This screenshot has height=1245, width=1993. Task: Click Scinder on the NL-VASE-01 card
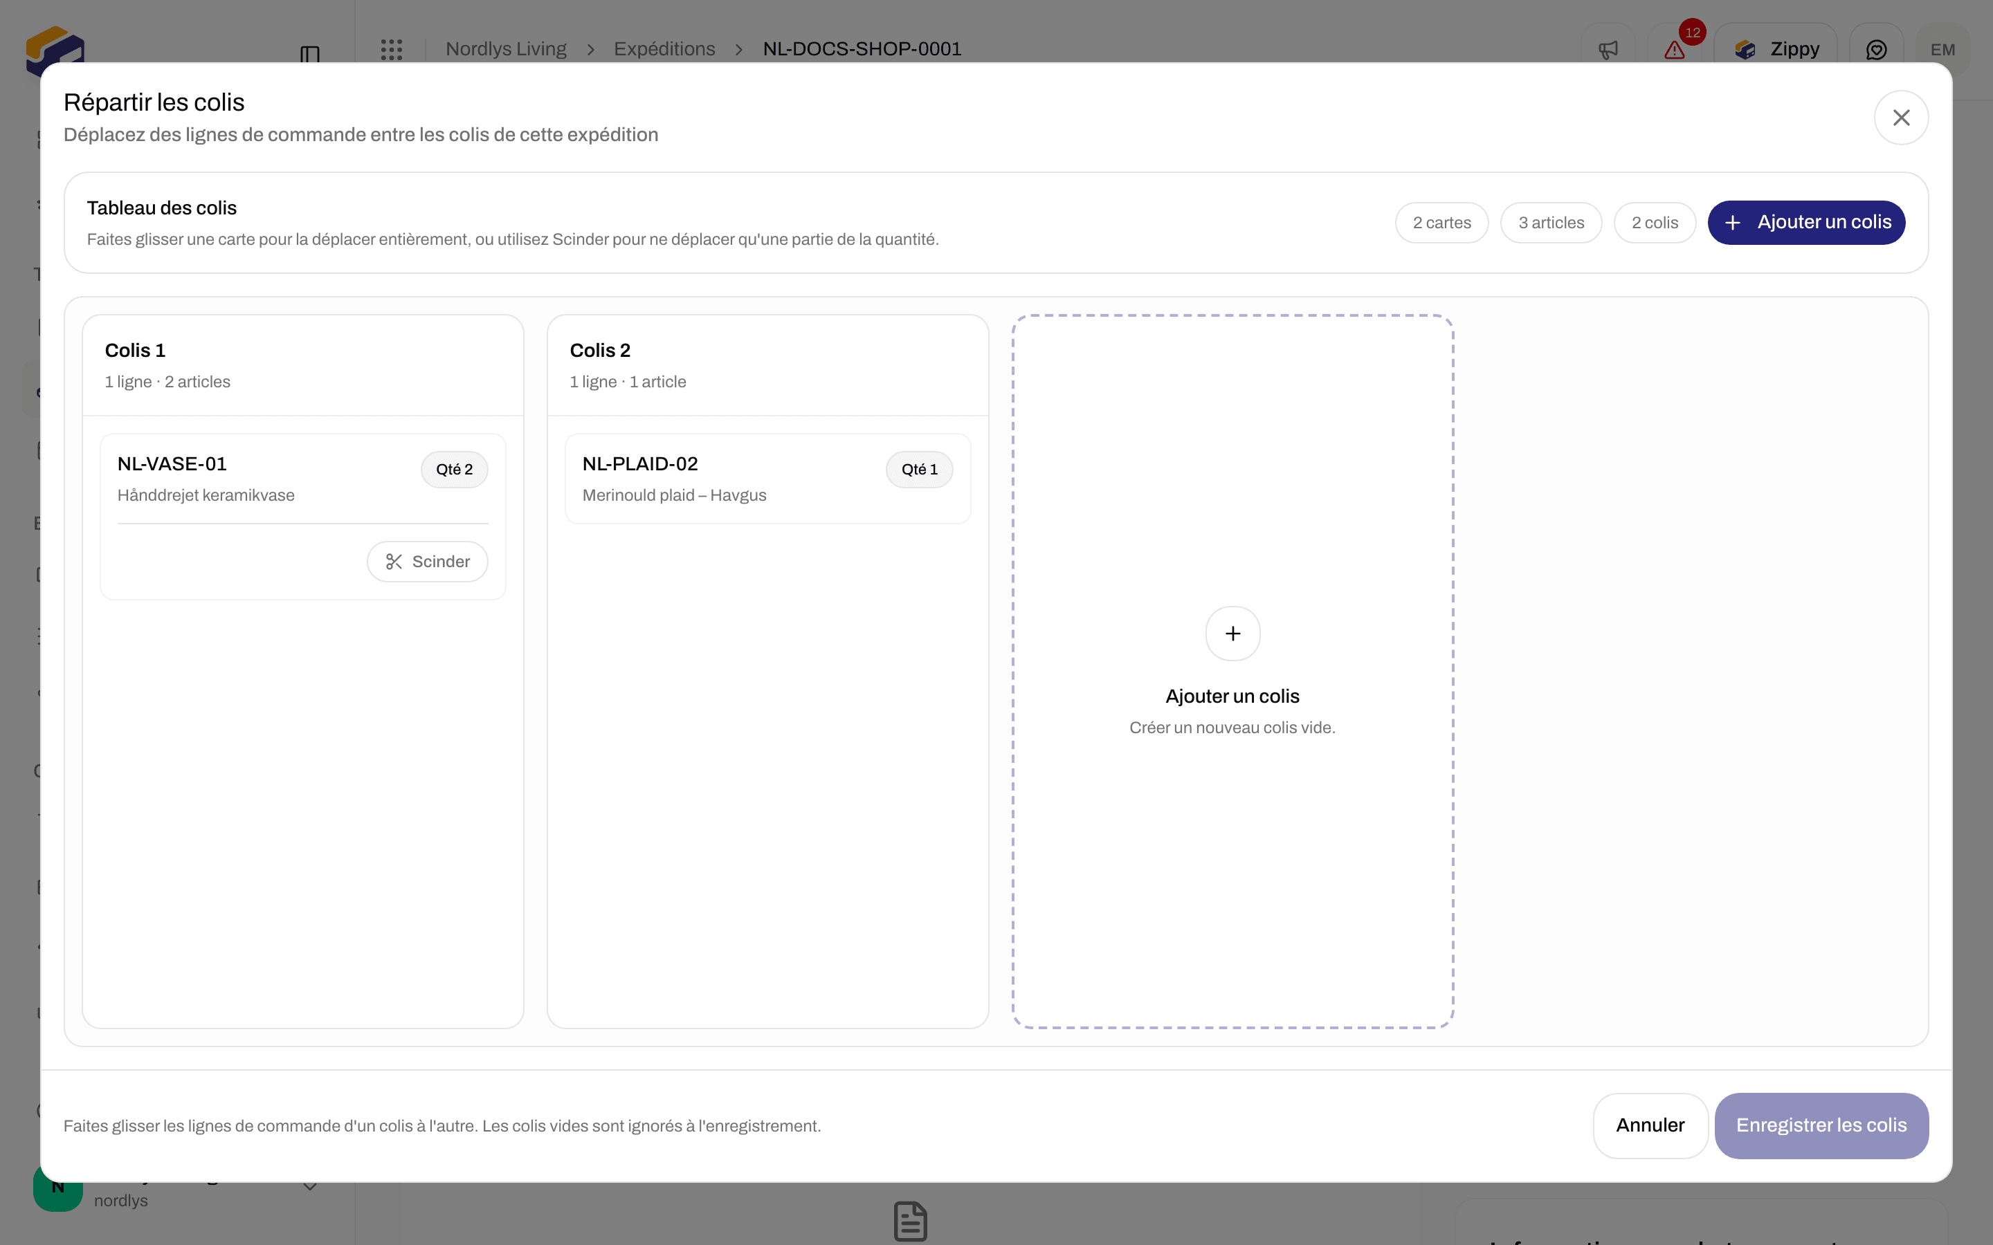[x=428, y=562]
